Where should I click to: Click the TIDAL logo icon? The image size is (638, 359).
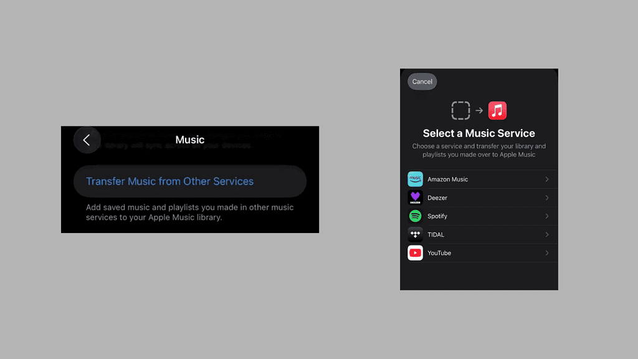pyautogui.click(x=415, y=234)
